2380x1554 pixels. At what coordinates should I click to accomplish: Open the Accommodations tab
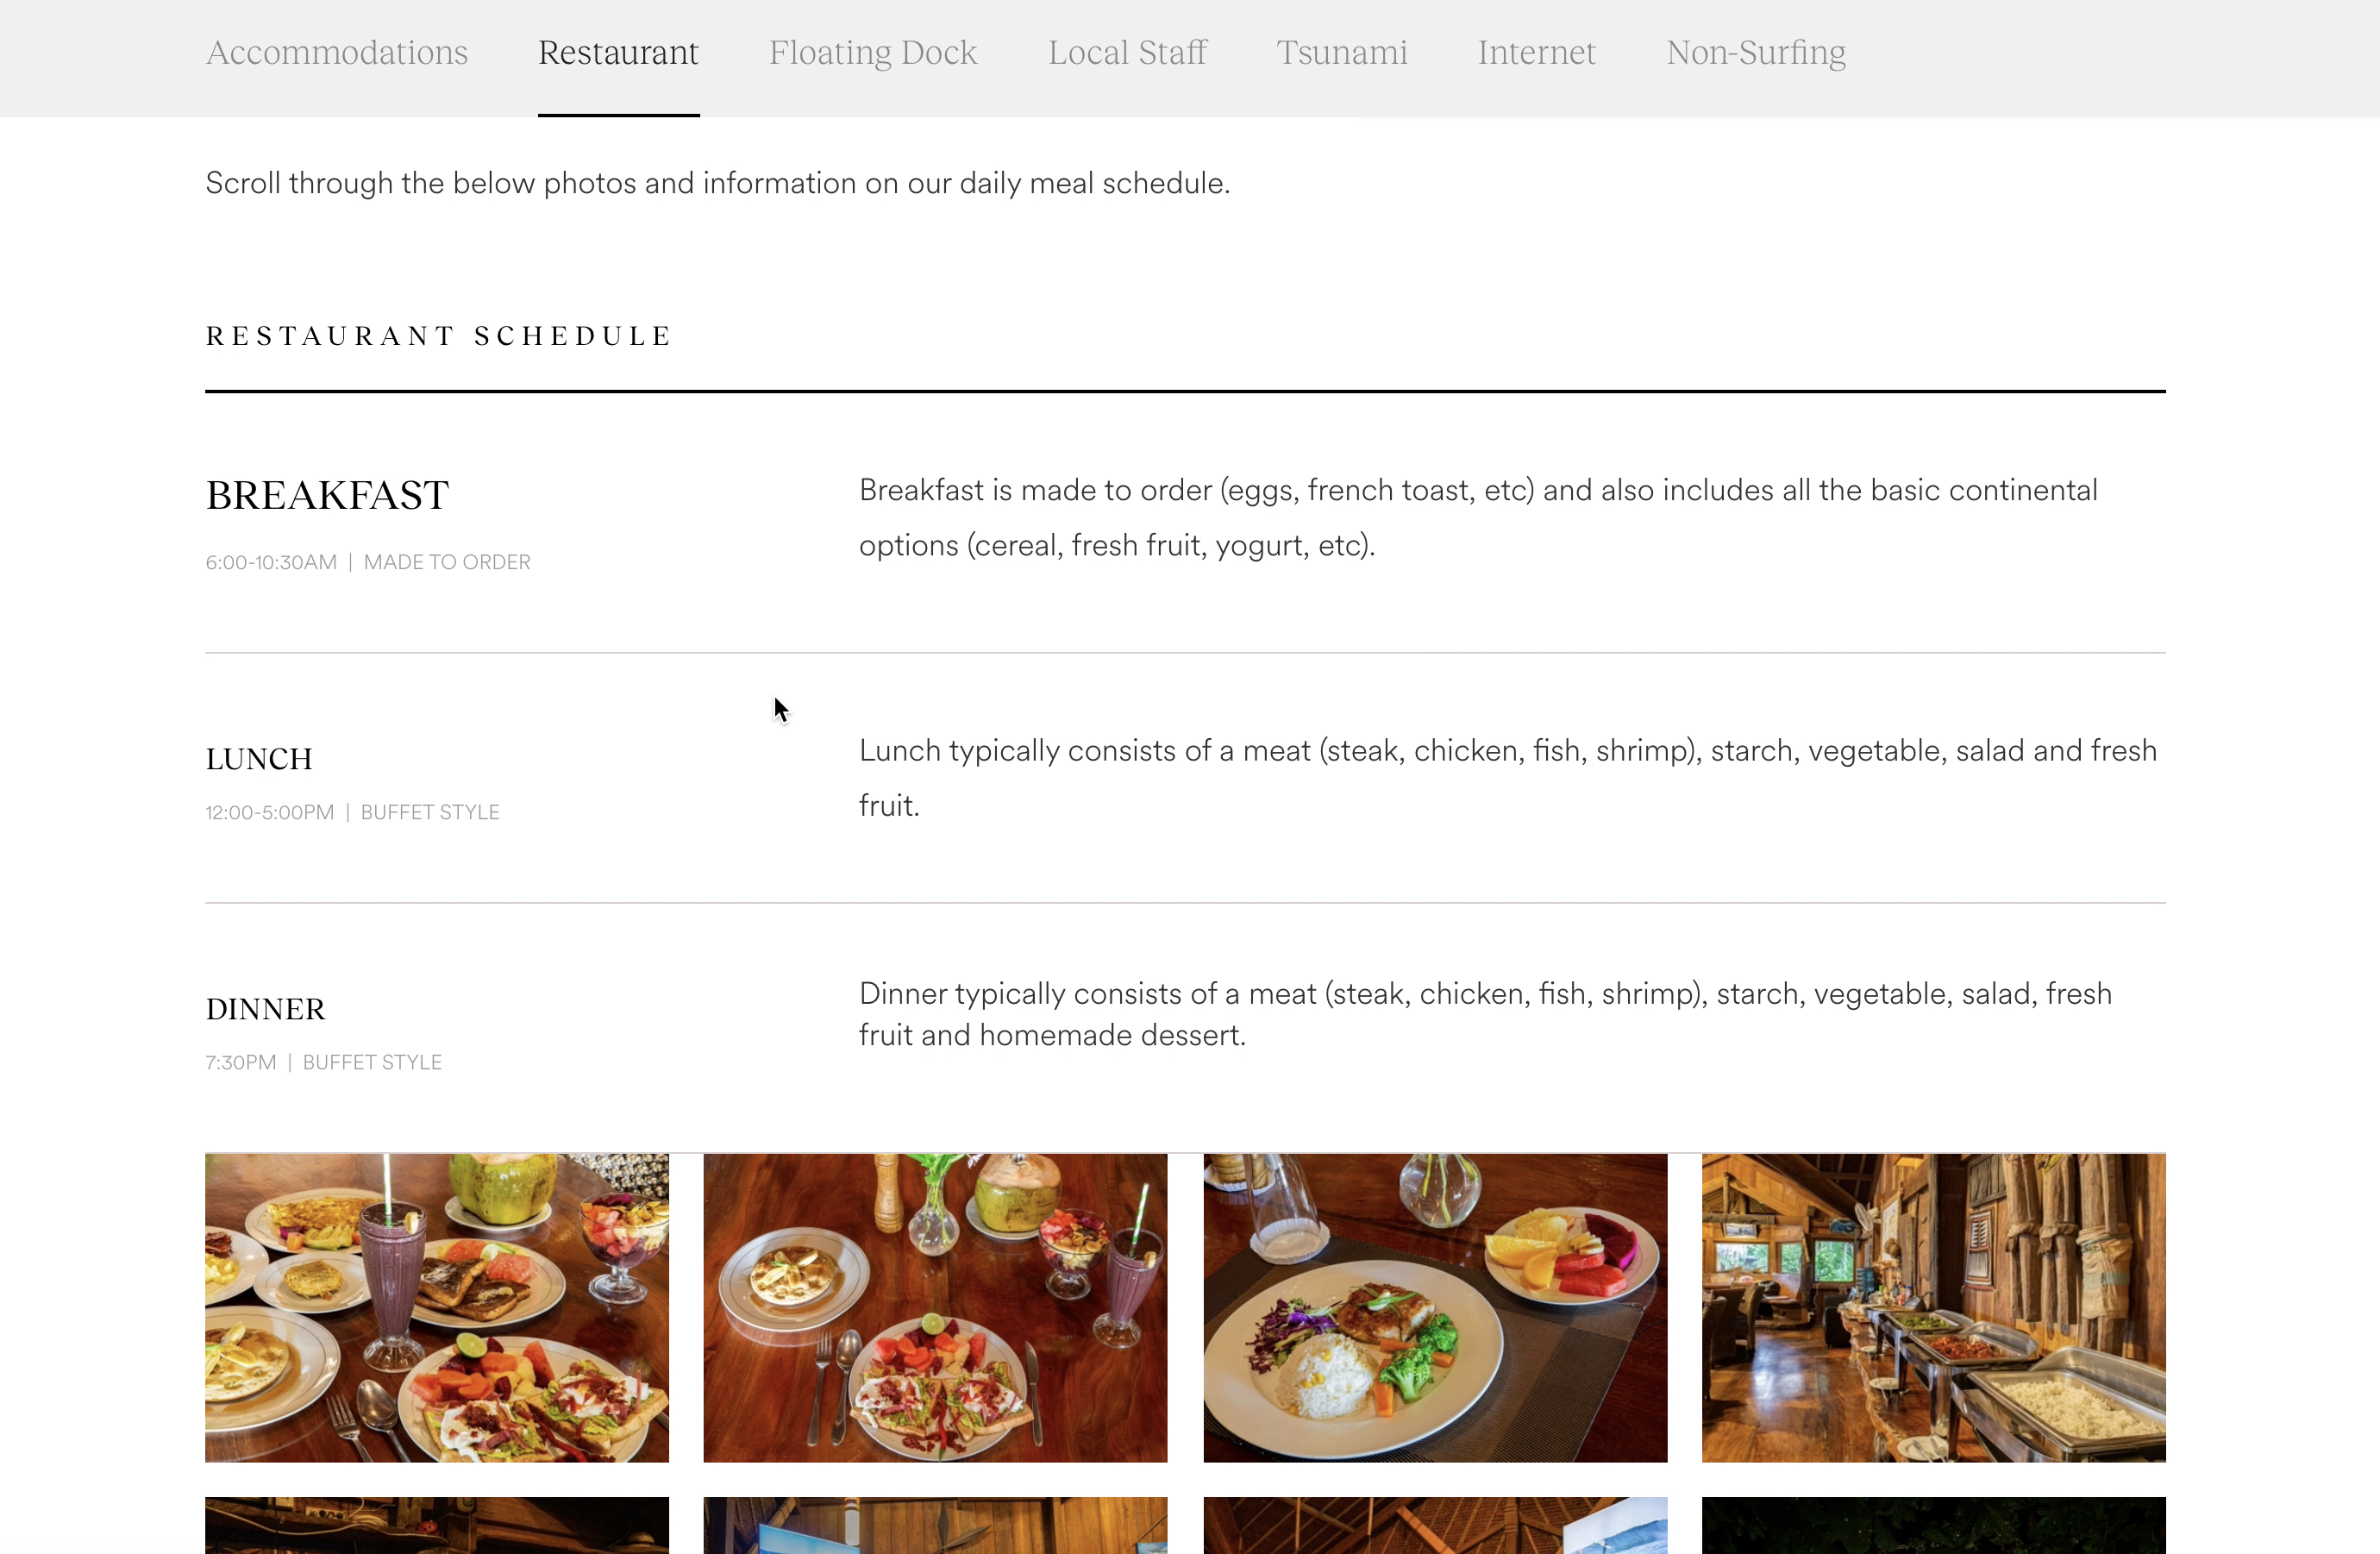336,52
